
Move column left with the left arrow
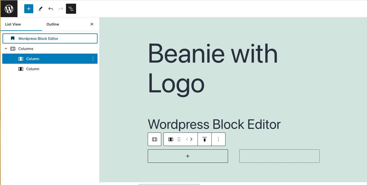(187, 139)
